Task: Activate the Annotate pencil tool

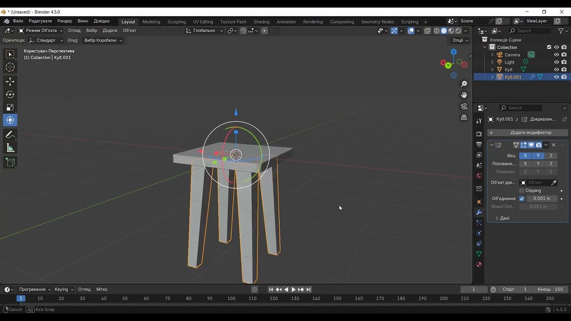Action: (x=10, y=135)
